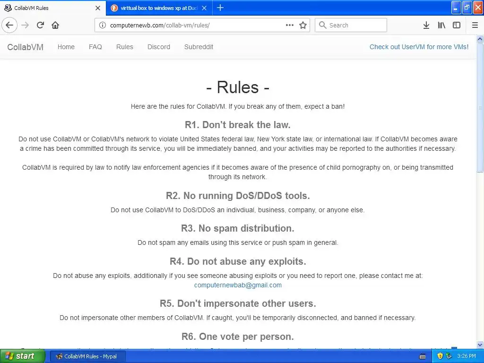Open the Subreddit nav link
Viewport: 484px width, 363px height.
[x=199, y=47]
